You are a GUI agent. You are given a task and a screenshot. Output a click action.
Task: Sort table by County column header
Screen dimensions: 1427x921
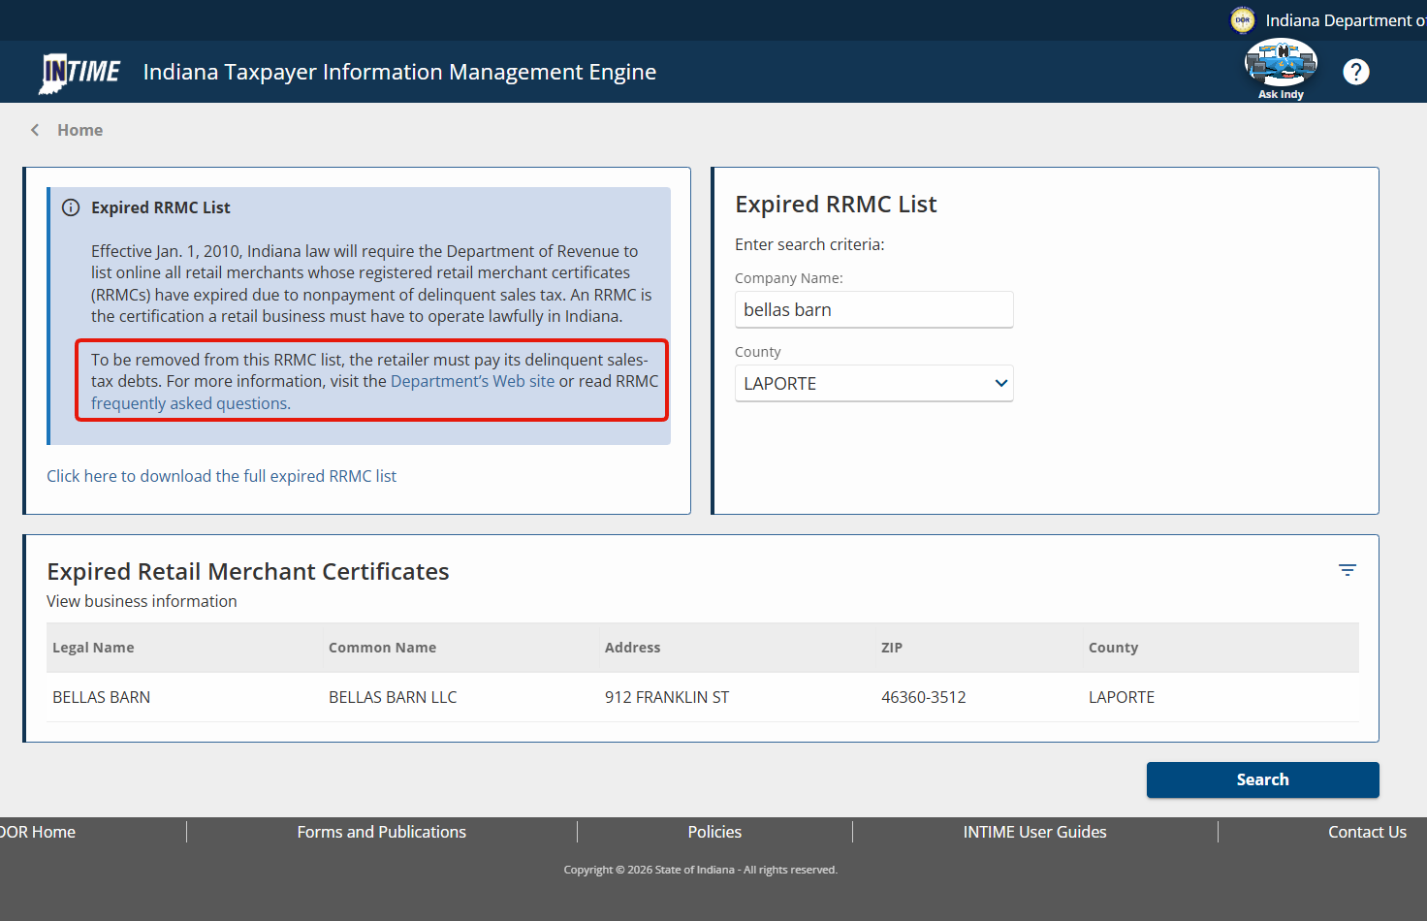tap(1113, 648)
